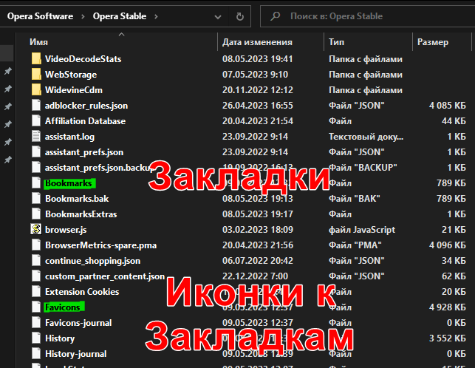Select BookmarksExtras file name
Screen dimensions: 475x368
click(x=81, y=214)
